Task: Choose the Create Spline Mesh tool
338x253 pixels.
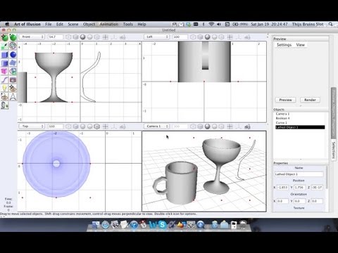Action: 13,63
